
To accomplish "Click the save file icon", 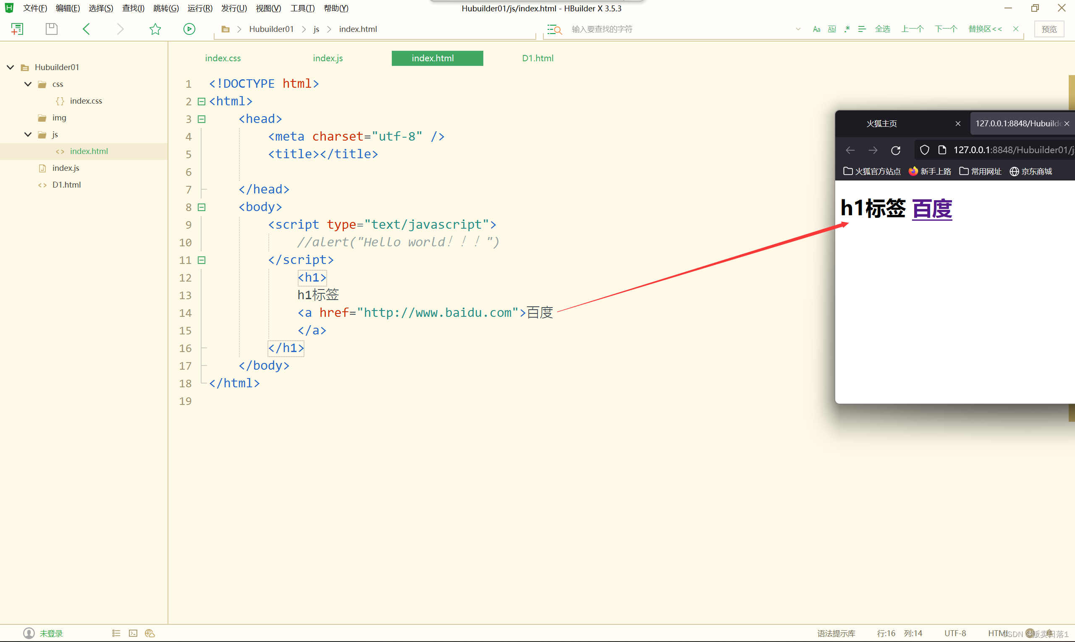I will pyautogui.click(x=52, y=29).
